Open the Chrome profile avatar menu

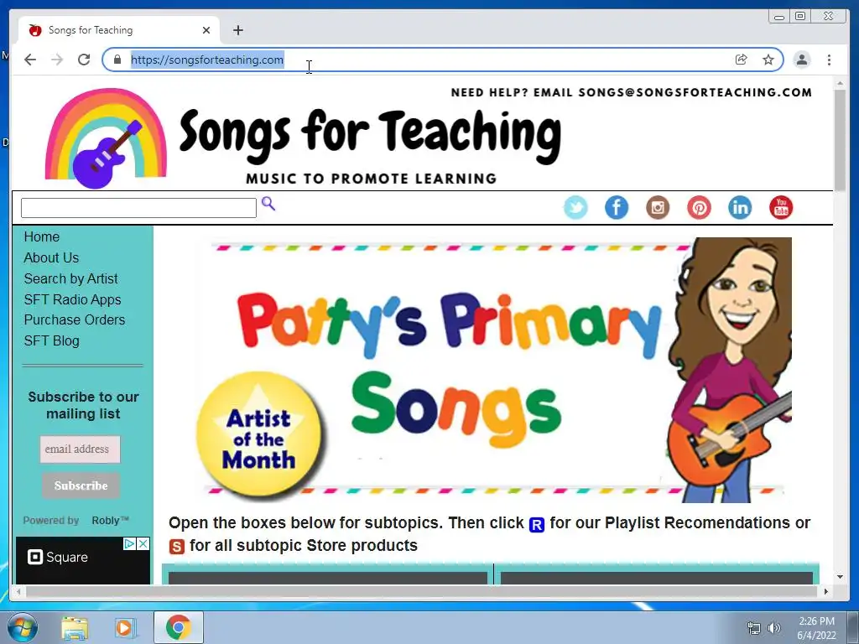pos(801,60)
